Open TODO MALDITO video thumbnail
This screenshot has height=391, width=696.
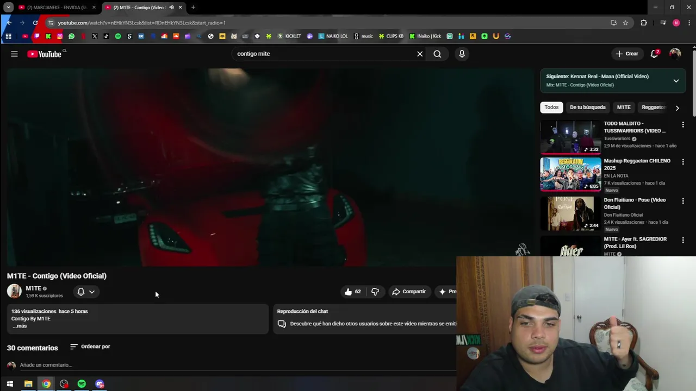coord(570,137)
